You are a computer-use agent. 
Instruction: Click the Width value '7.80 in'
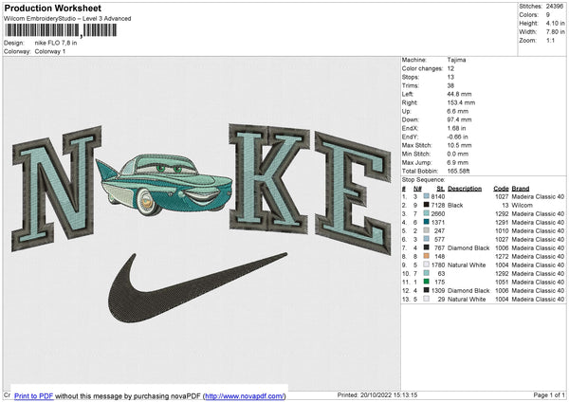pyautogui.click(x=555, y=32)
